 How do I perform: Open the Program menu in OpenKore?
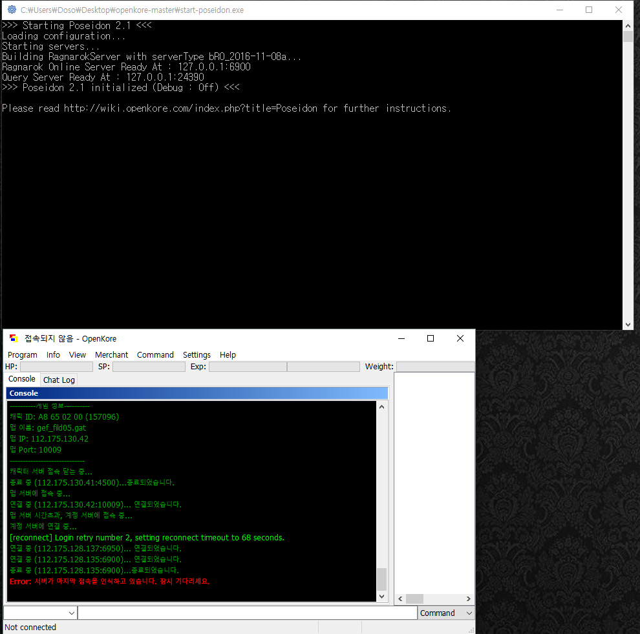[23, 354]
